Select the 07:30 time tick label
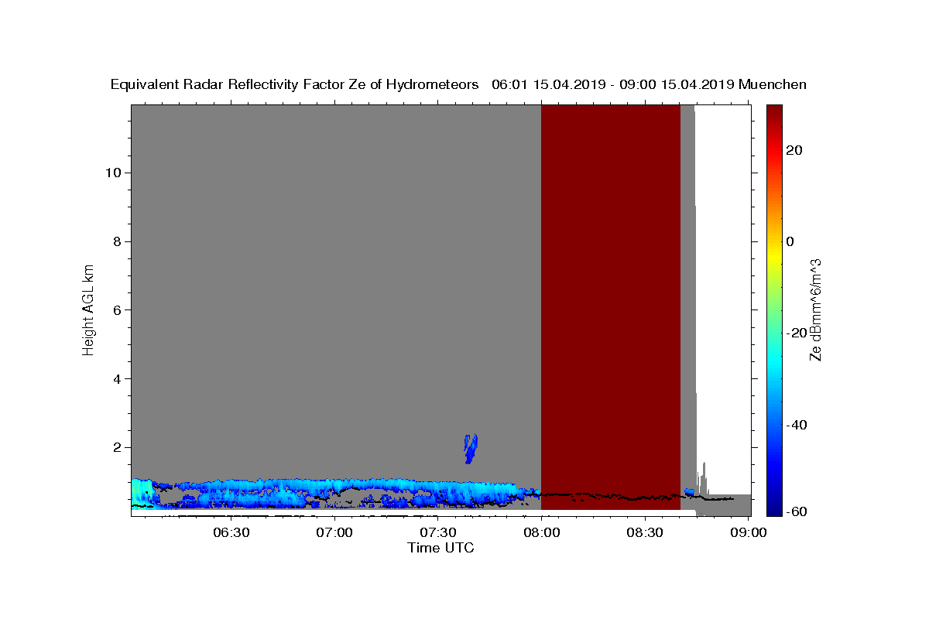Screen dimensions: 929x619 pyautogui.click(x=437, y=532)
